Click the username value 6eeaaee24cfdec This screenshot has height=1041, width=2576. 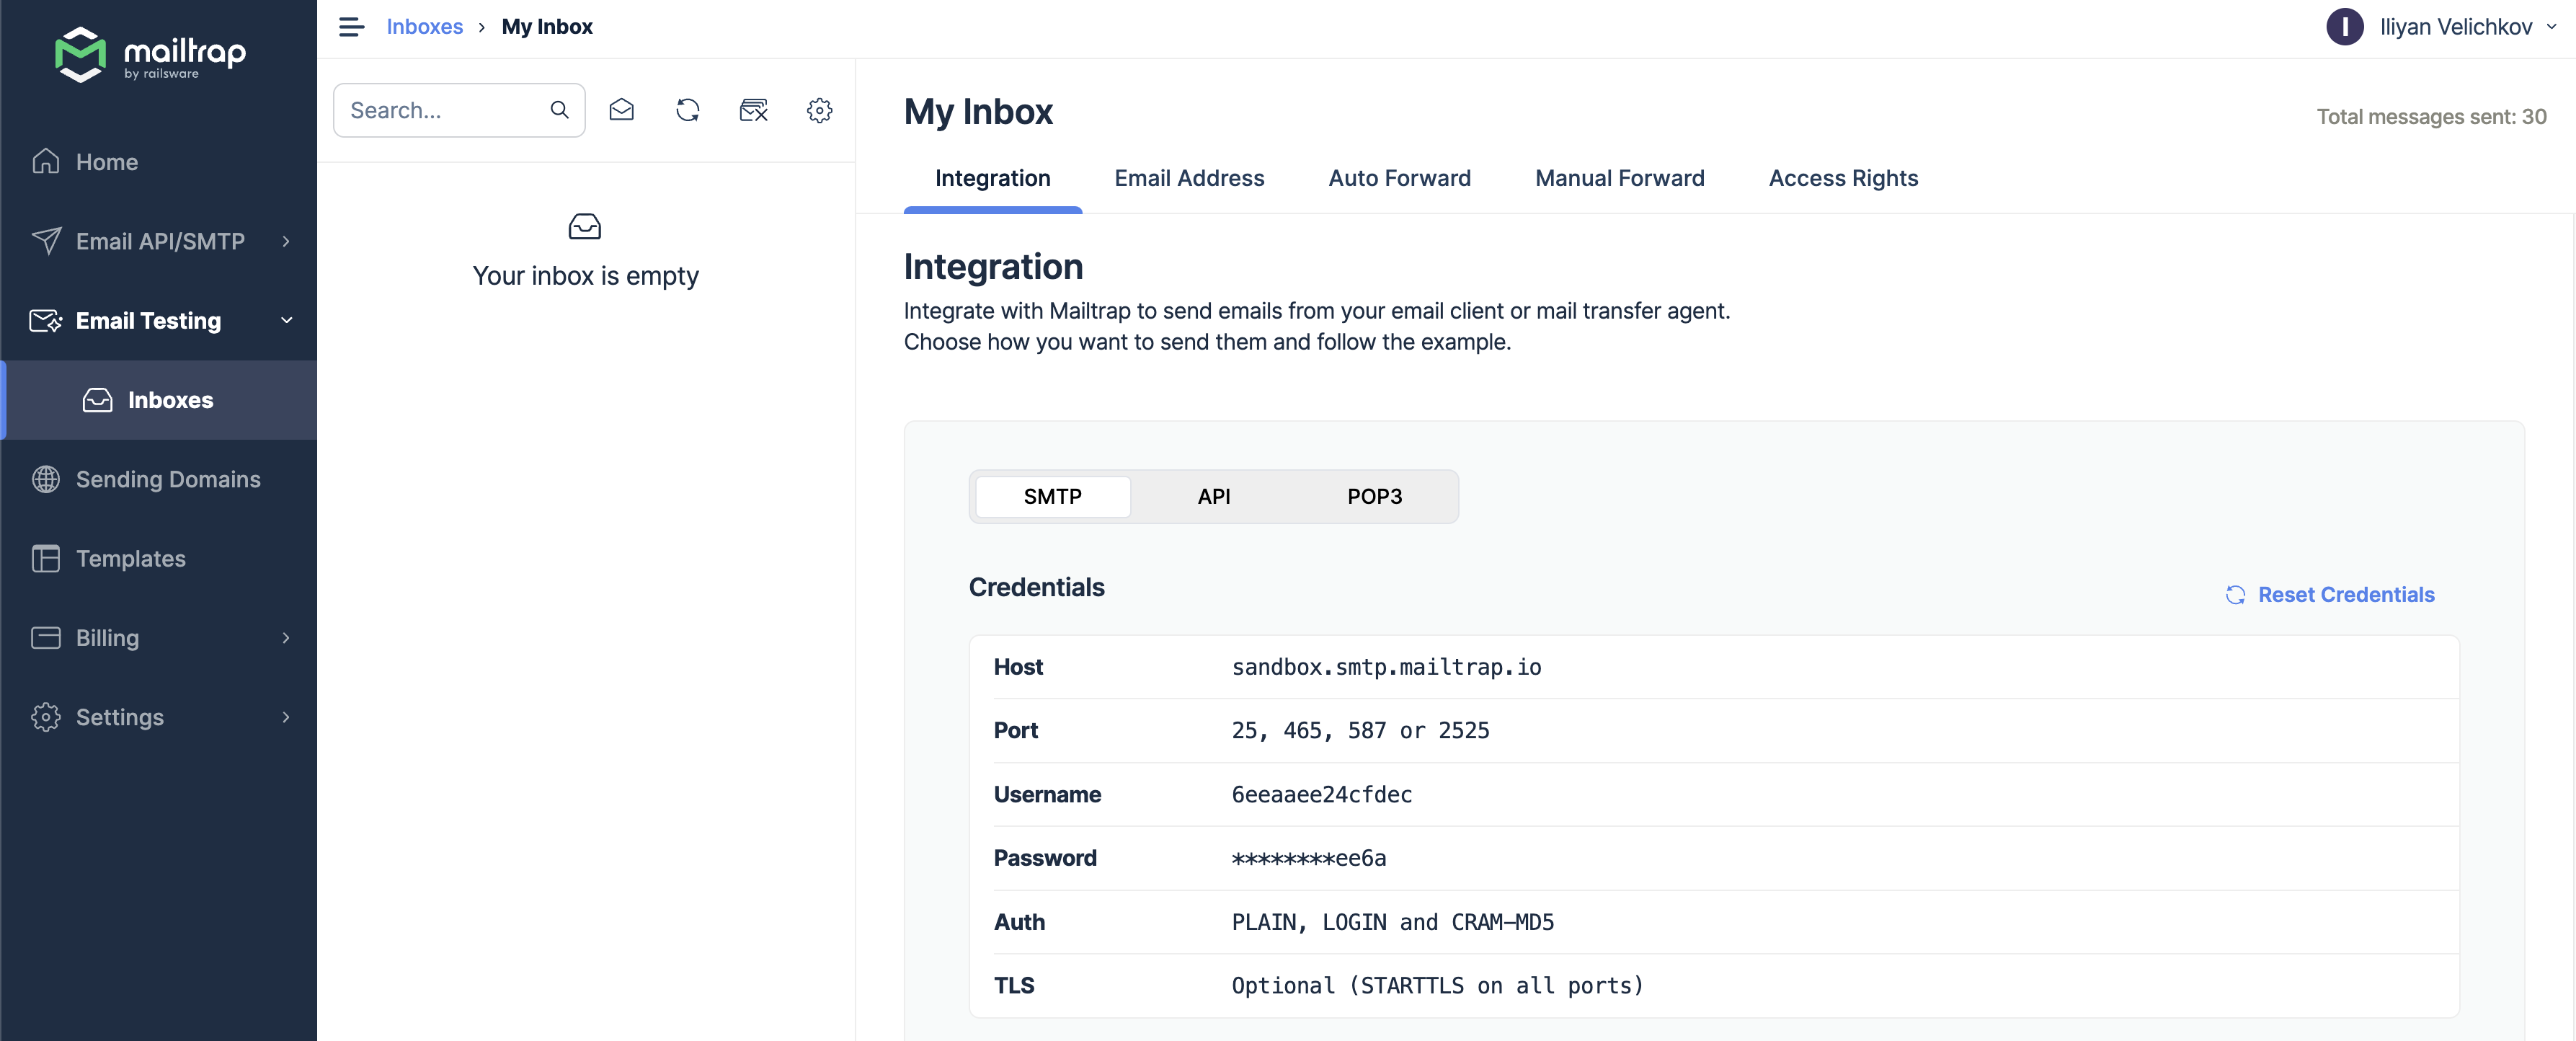coord(1321,794)
